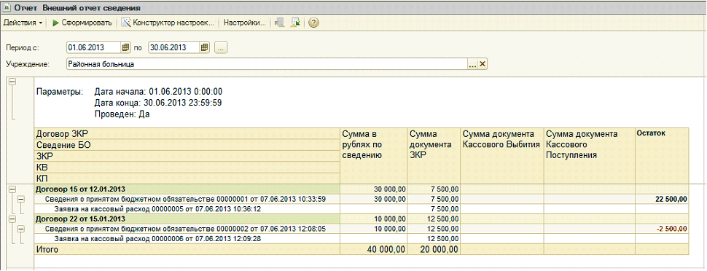Click the Учреждение field with Районная больница
The height and width of the screenshot is (271, 707).
pyautogui.click(x=267, y=64)
